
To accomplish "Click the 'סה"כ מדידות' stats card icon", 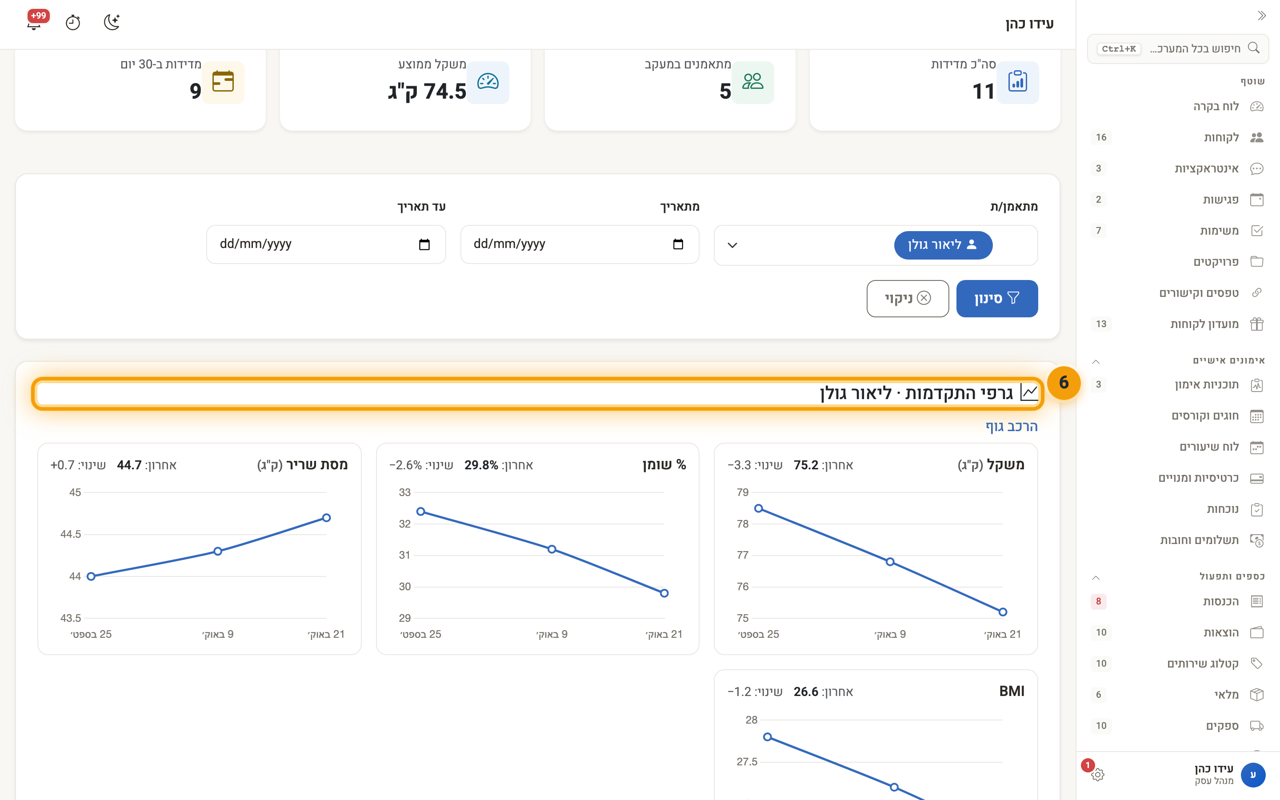I will (x=1017, y=82).
